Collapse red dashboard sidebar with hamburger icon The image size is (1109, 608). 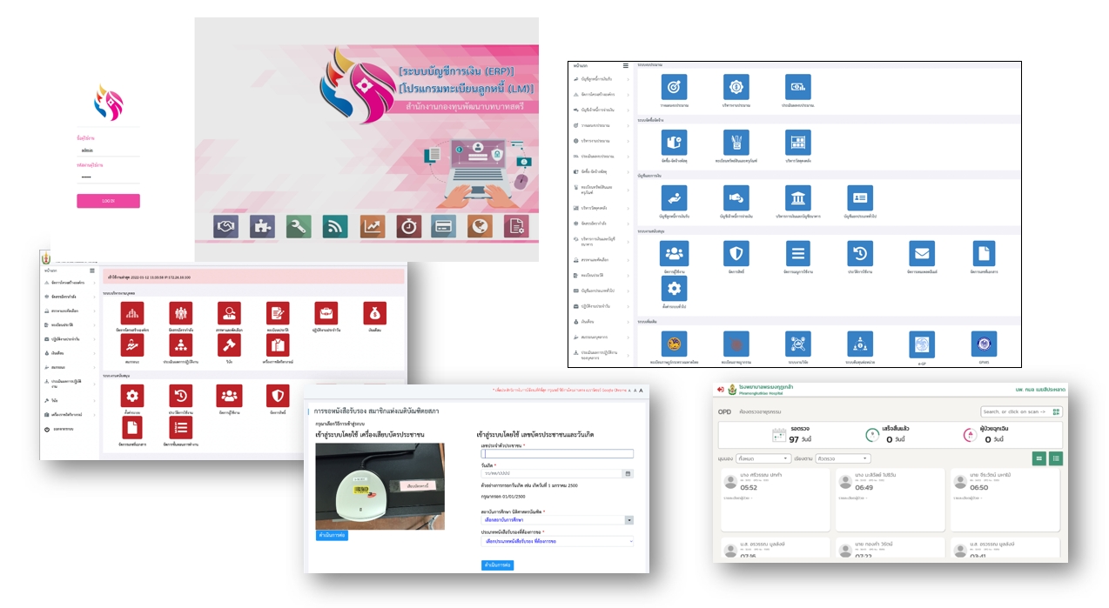(x=92, y=271)
